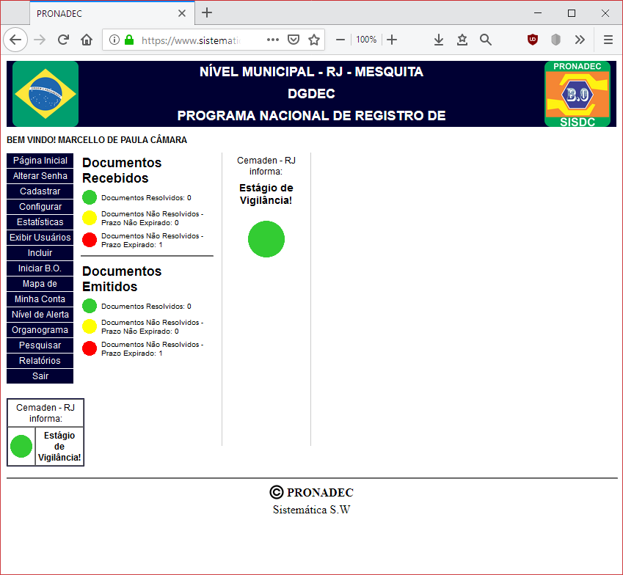
Task: Open a new tab with plus button
Action: pyautogui.click(x=207, y=12)
